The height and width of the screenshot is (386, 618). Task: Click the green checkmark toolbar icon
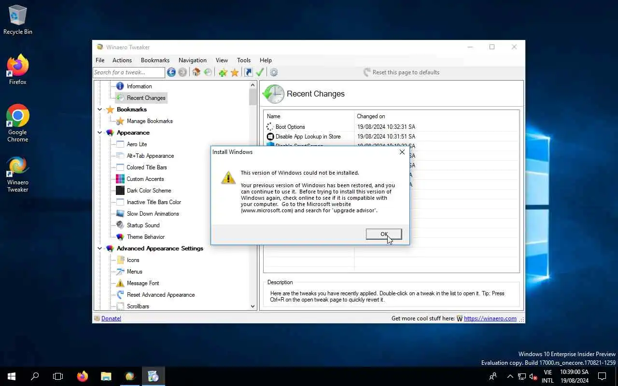(x=260, y=72)
